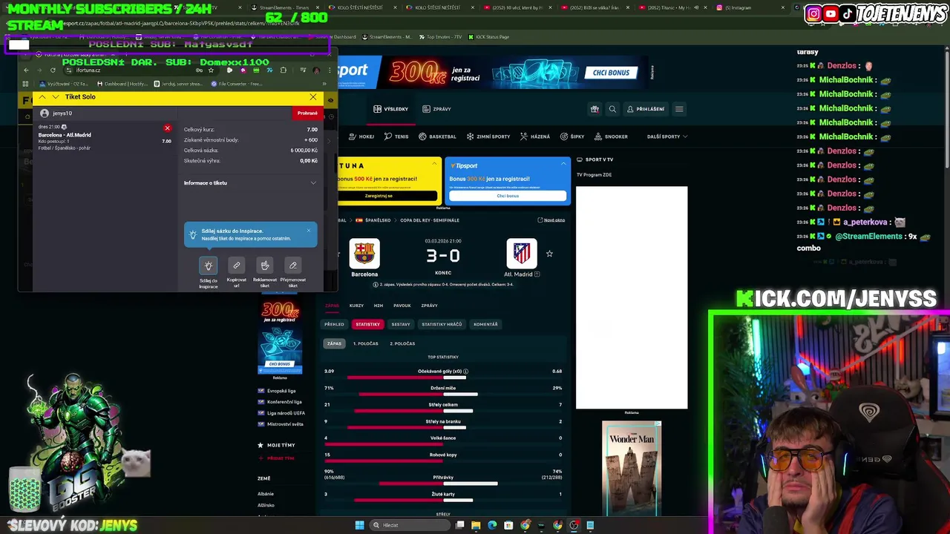Viewport: 950px width, 534px height.
Task: Select BASKETBAL sport category
Action: [x=438, y=136]
